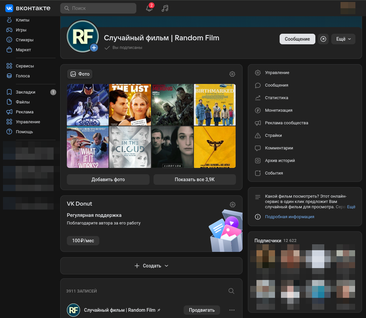The image size is (366, 318).
Task: Open three-dots menu on pinned post
Action: [232, 310]
